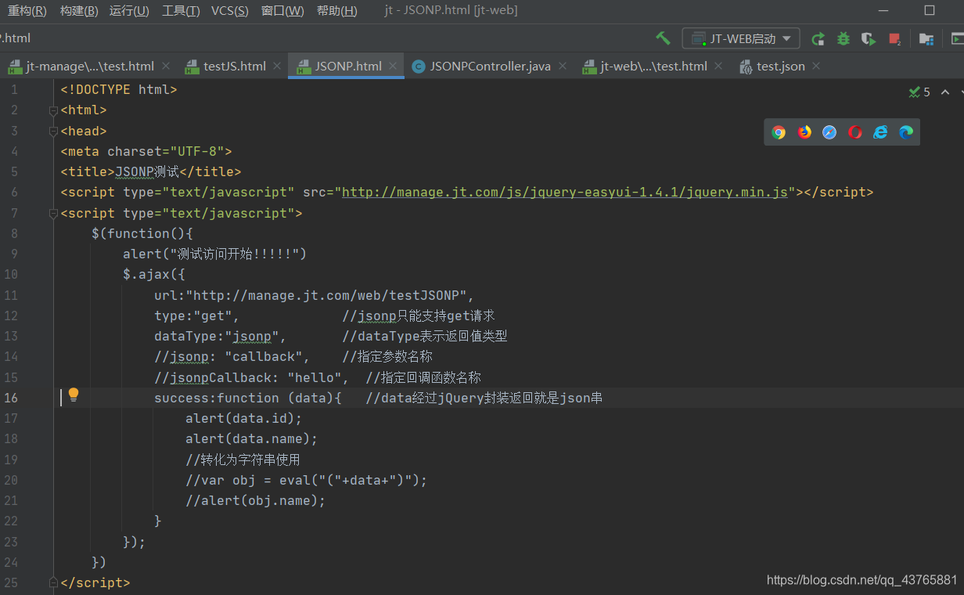964x595 pixels.
Task: Open the 帮助(H) menu
Action: coord(337,11)
